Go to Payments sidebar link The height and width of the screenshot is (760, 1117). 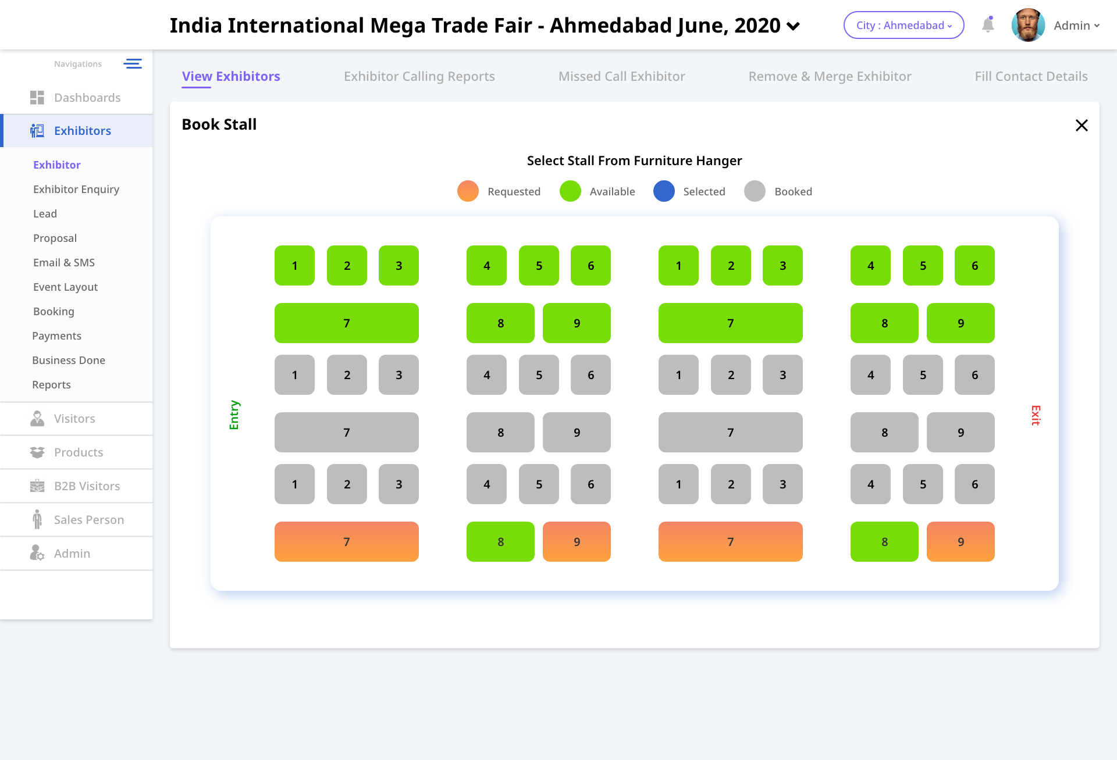pyautogui.click(x=56, y=336)
